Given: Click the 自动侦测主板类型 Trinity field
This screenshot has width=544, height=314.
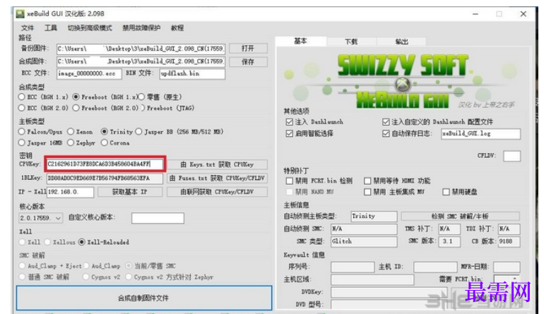Looking at the screenshot, I should [x=374, y=216].
